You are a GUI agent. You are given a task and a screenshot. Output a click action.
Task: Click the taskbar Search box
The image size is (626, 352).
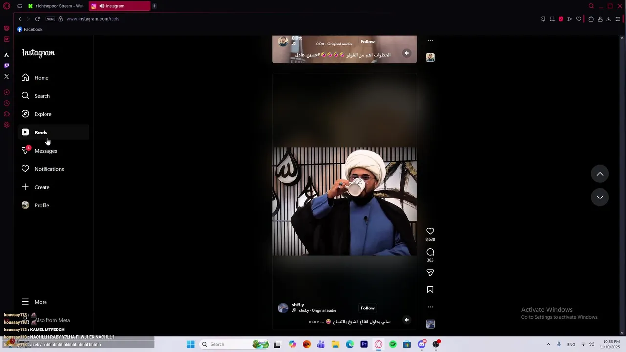tap(235, 344)
